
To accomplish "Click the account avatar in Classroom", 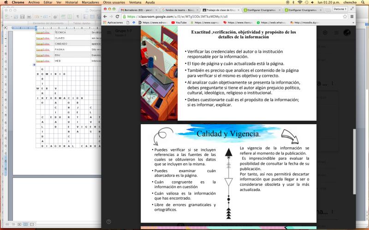I will pyautogui.click(x=347, y=33).
